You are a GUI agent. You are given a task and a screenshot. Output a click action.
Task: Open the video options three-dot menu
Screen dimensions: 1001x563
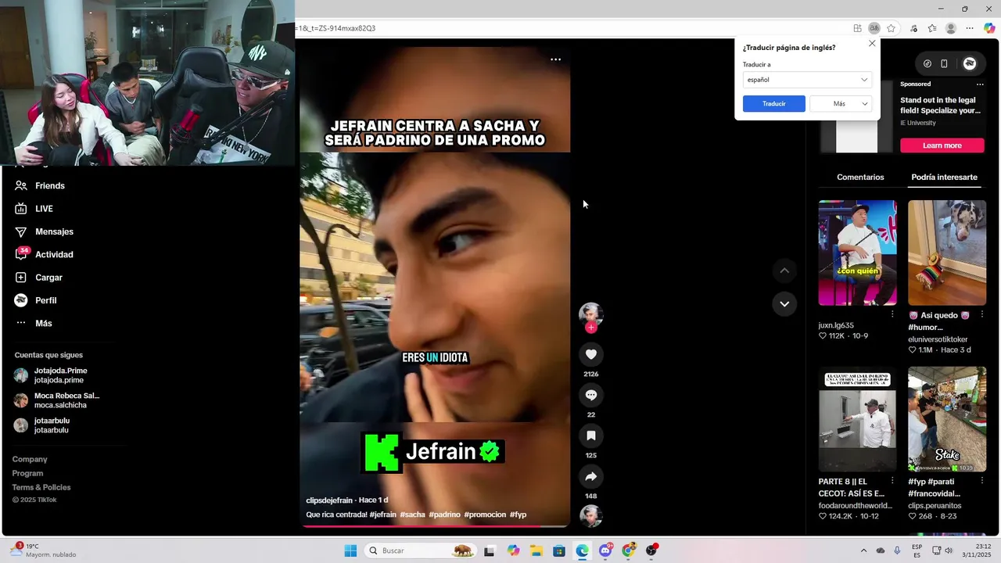(x=555, y=59)
